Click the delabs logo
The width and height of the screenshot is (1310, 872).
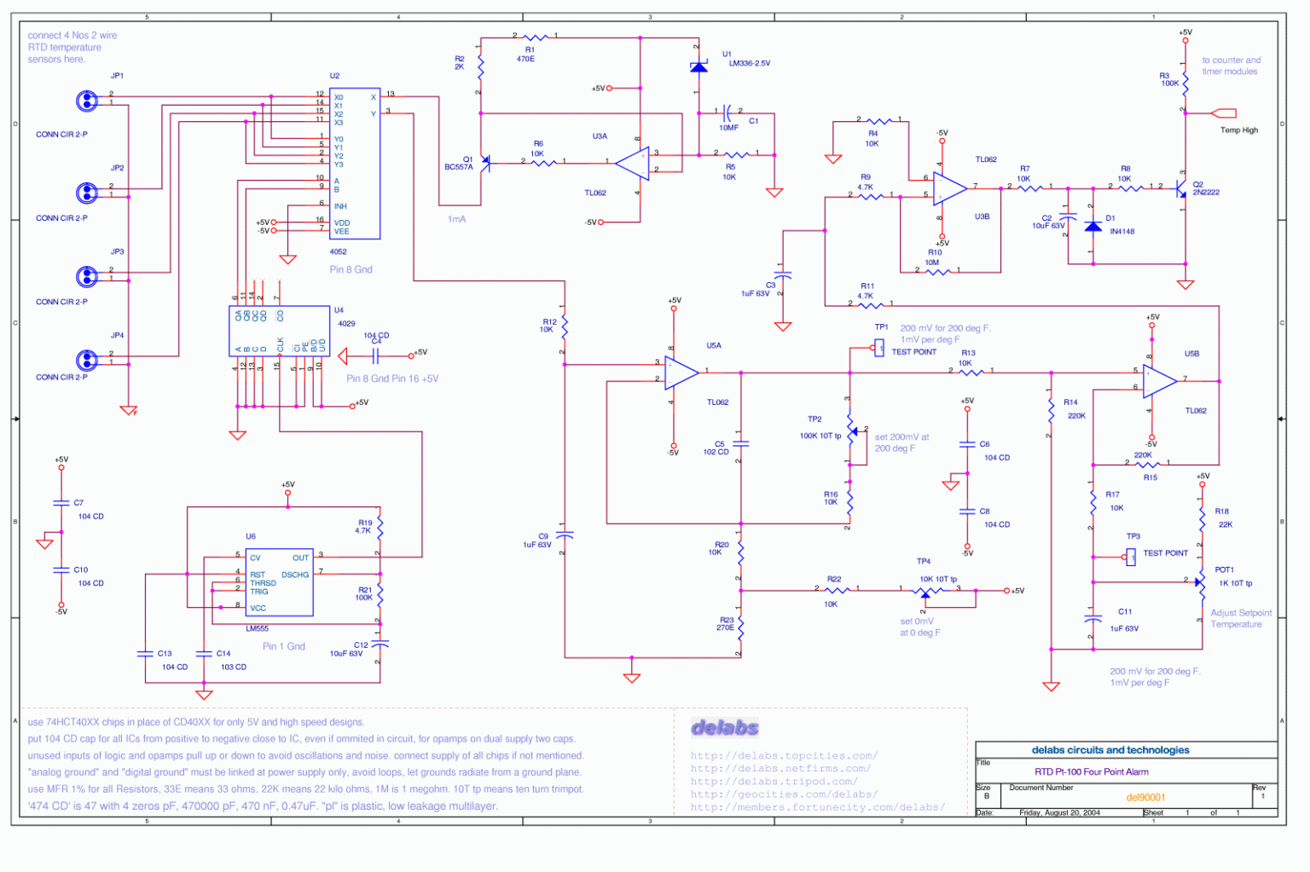coord(725,727)
